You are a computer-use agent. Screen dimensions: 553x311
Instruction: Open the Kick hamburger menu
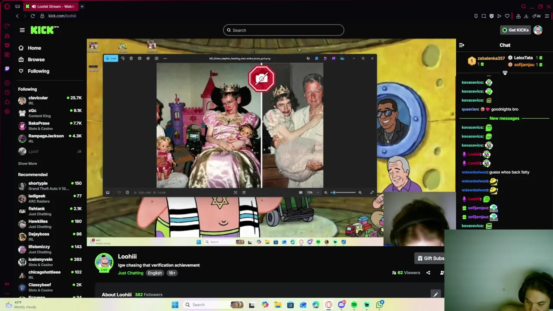[22, 30]
